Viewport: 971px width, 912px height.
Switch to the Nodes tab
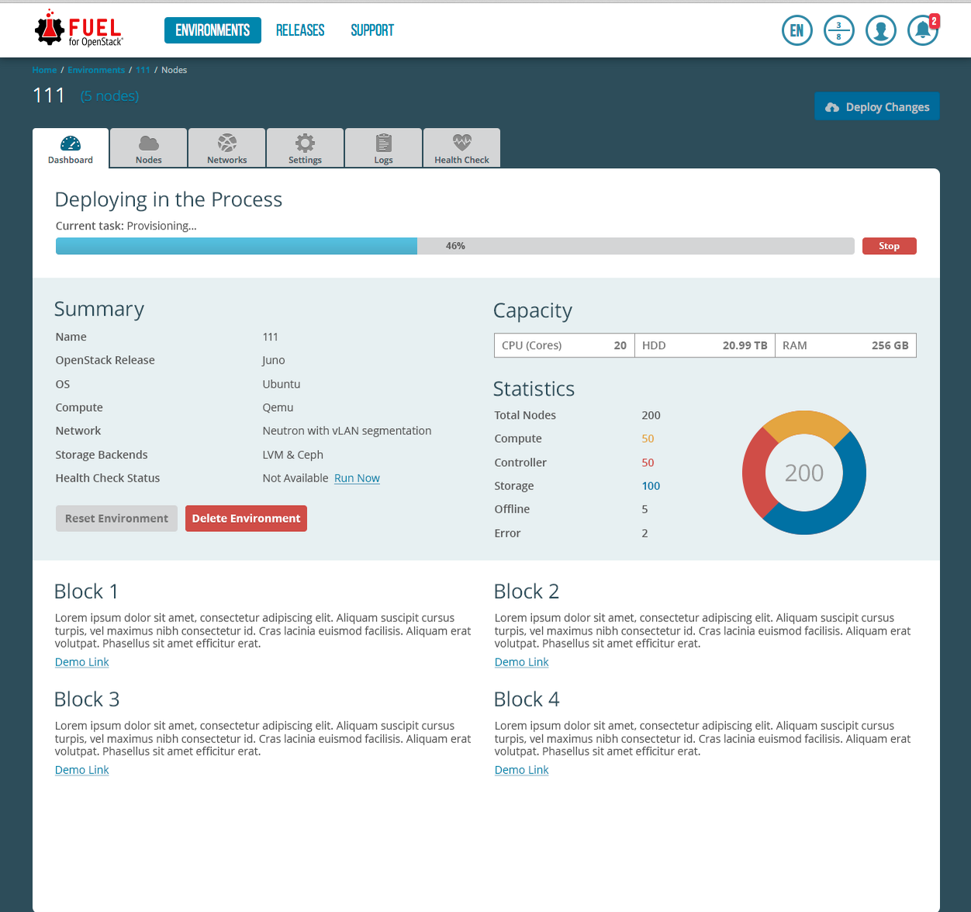(x=149, y=148)
